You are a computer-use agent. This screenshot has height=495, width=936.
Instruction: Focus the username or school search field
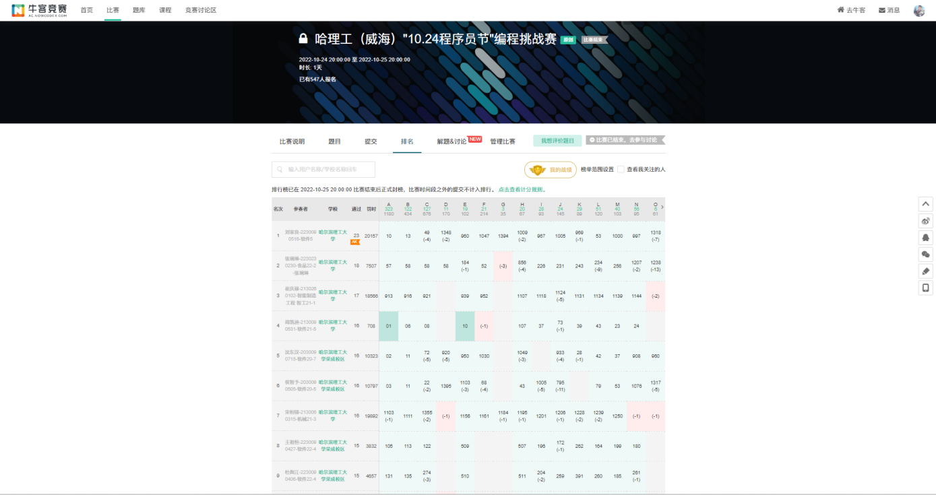click(323, 170)
